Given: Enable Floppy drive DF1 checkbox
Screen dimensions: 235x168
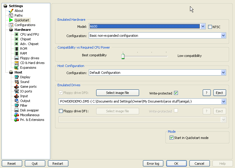Looking at the screenshot, I should 61,111.
